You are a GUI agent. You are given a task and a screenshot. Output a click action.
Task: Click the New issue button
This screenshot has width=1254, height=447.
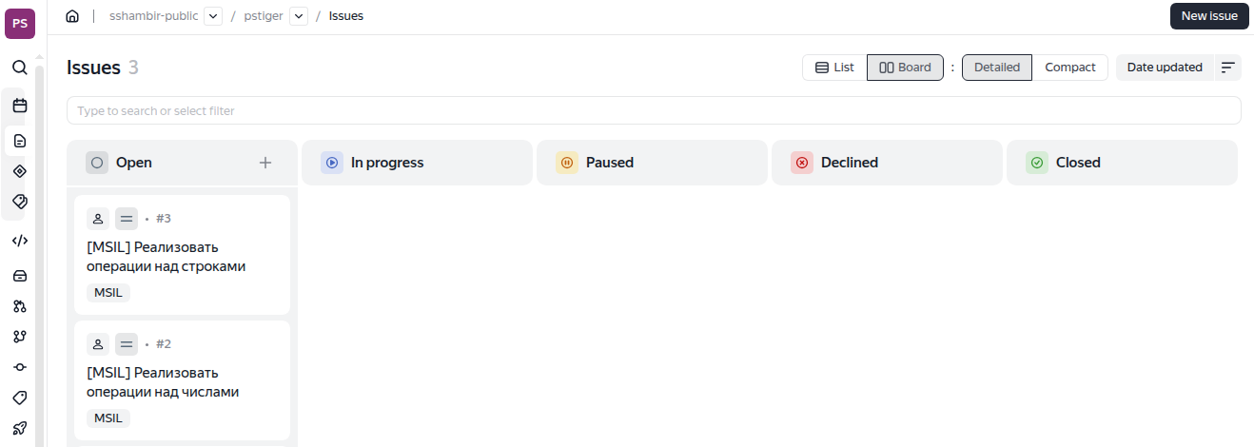tap(1208, 16)
